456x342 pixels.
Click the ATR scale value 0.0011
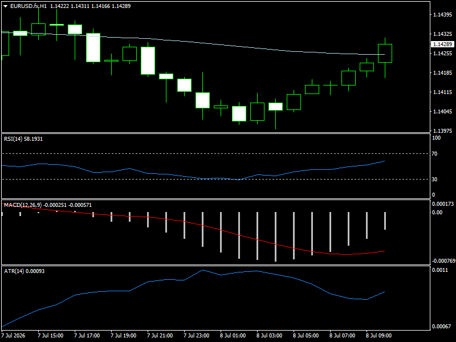440,270
